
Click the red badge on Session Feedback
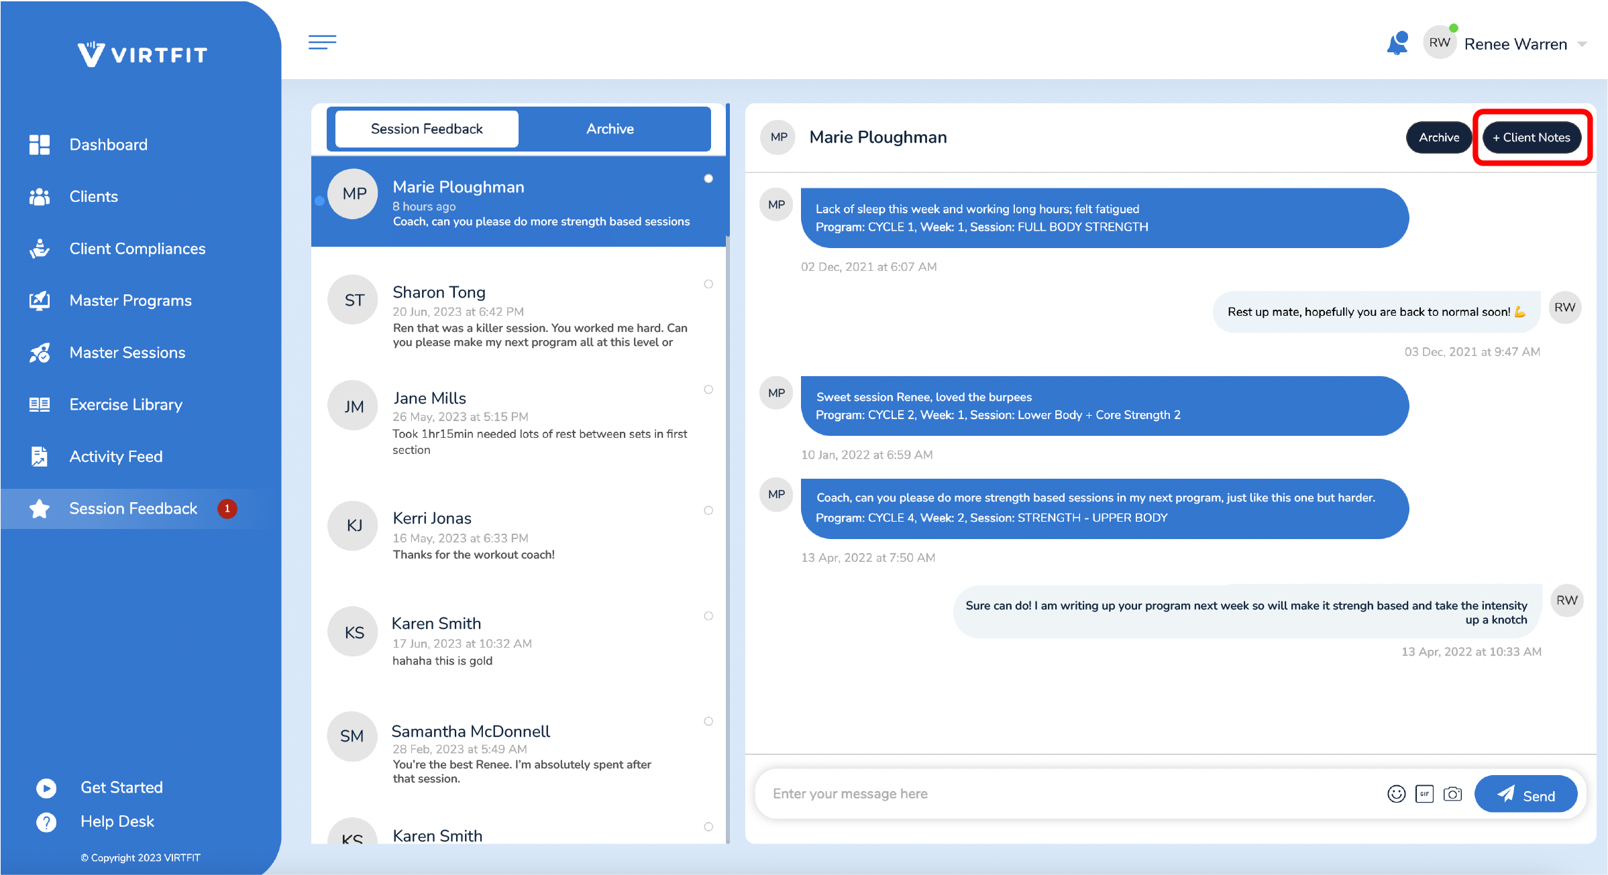click(227, 509)
